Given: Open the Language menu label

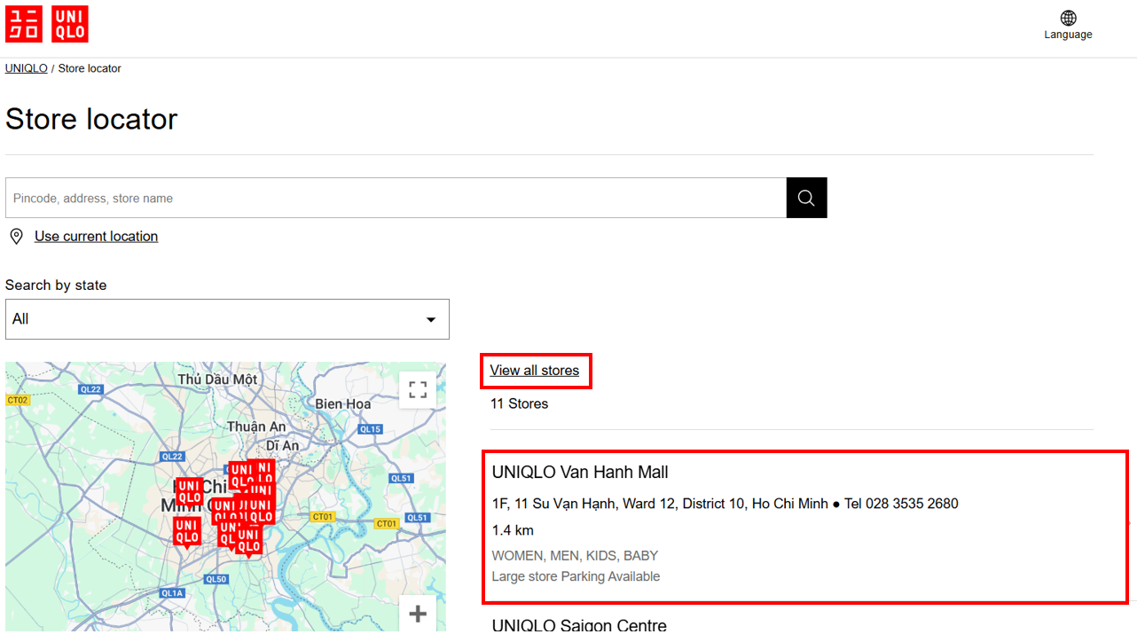Looking at the screenshot, I should pos(1068,35).
